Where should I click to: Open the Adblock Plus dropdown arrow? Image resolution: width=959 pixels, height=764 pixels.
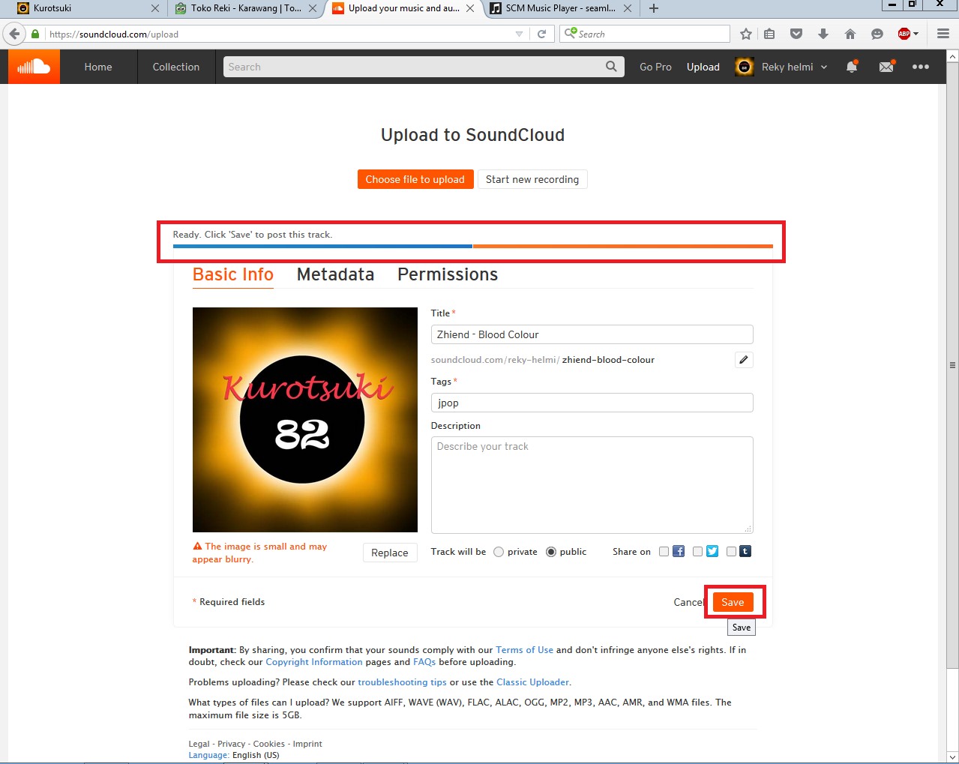click(916, 34)
